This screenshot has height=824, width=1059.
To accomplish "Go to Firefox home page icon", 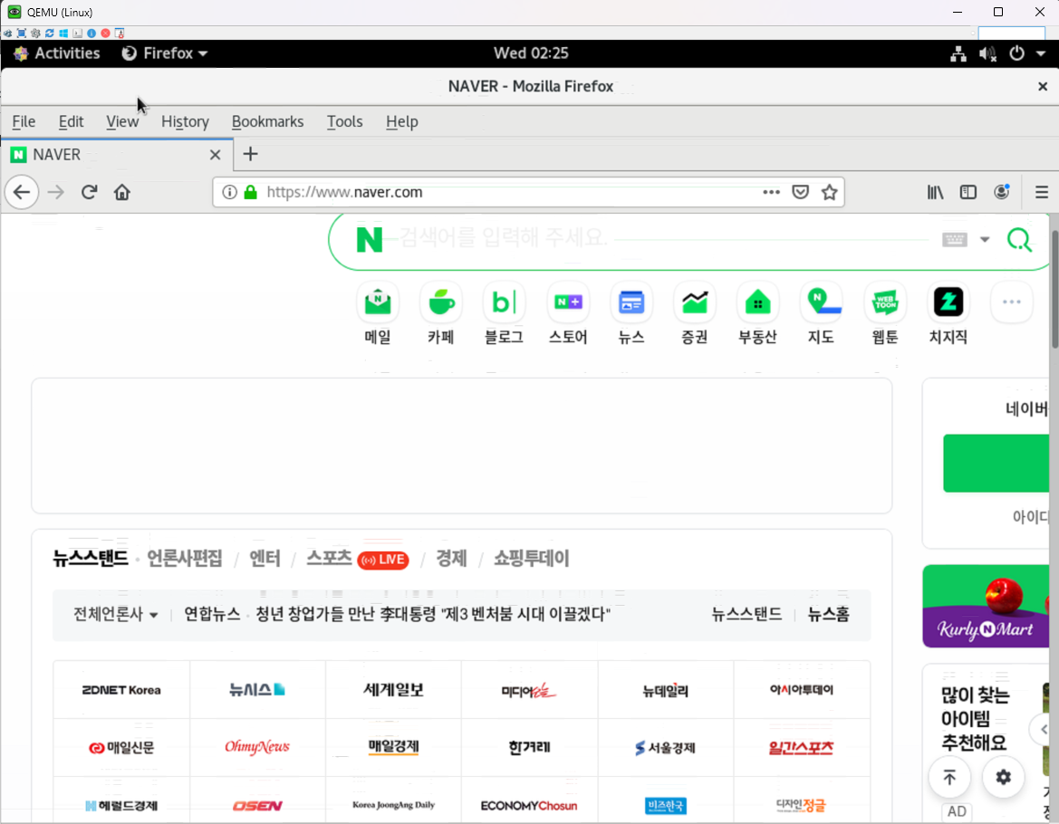I will (122, 192).
